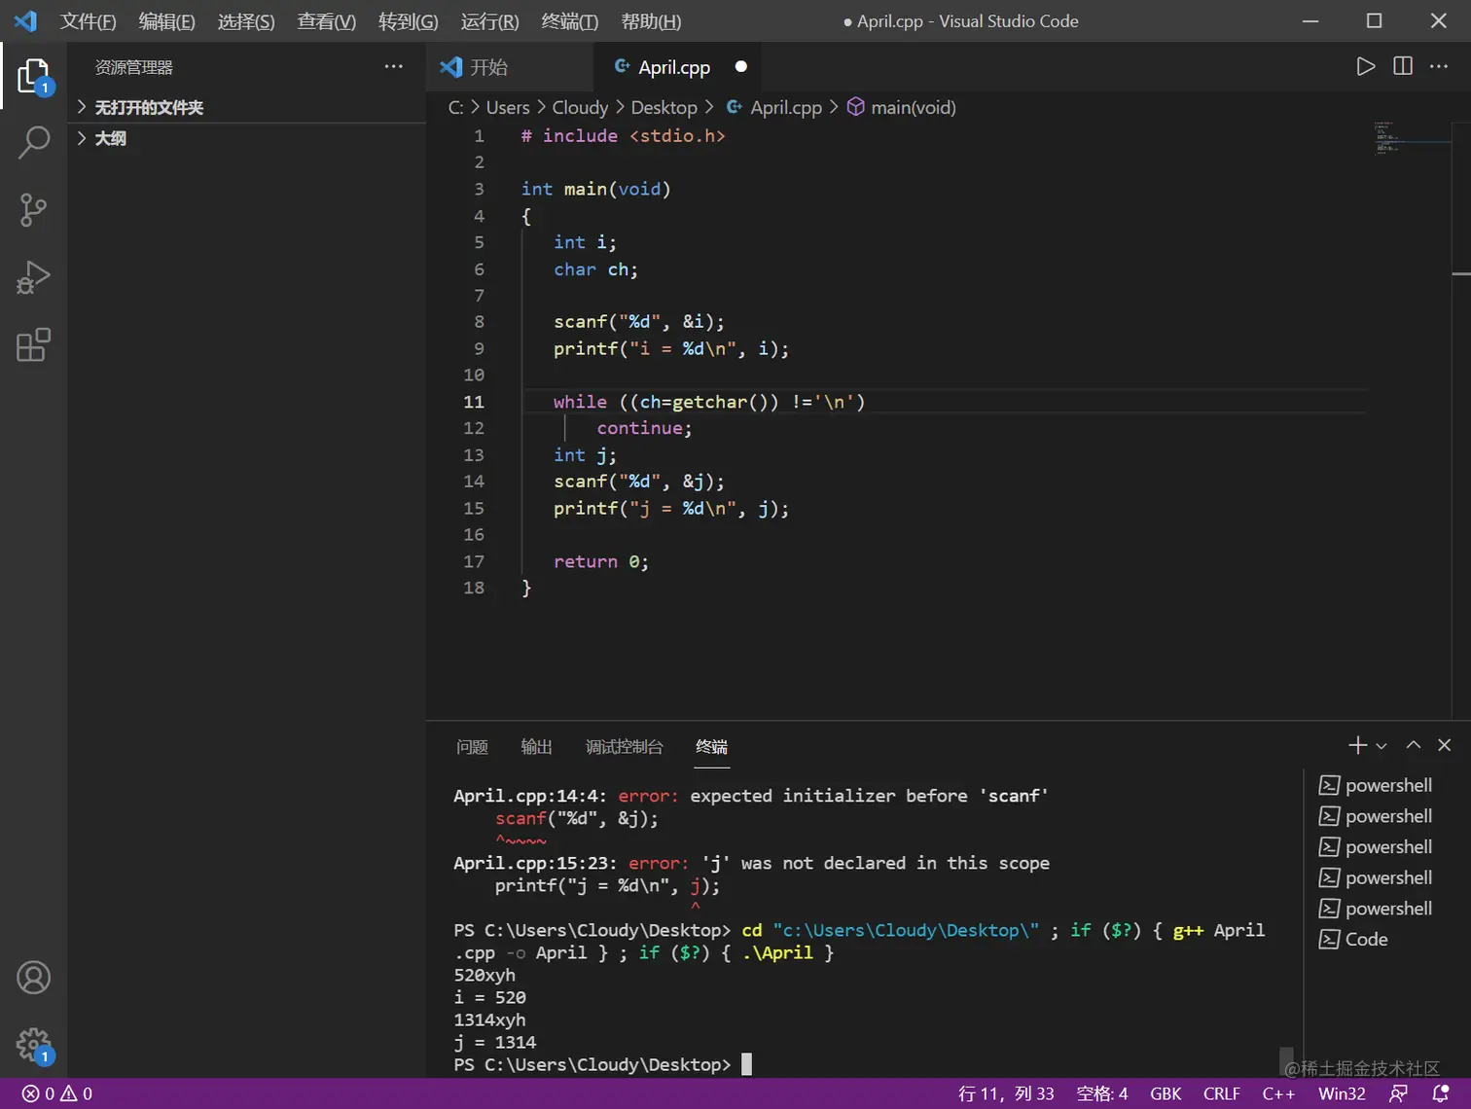This screenshot has height=1109, width=1471.
Task: Click the feedback icon in status bar
Action: [x=1399, y=1093]
